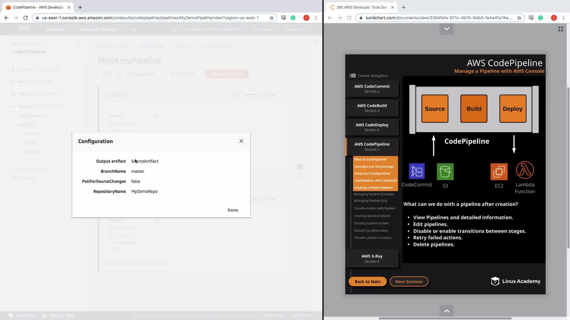
Task: Expand the top chevron panel in Lucidchart
Action: coord(446,29)
